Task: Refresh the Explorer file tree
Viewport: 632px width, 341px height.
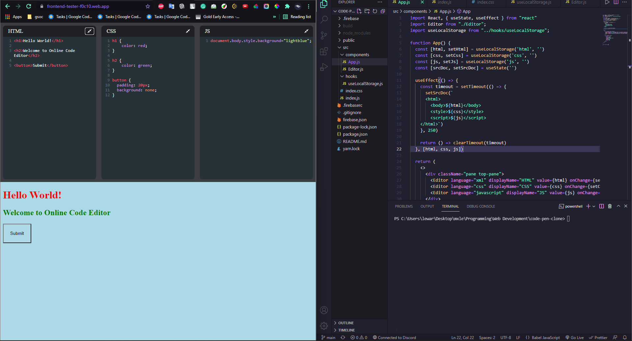Action: [x=375, y=11]
